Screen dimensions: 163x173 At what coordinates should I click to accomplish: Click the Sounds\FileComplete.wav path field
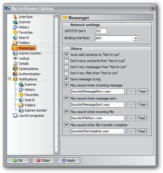[97, 131]
